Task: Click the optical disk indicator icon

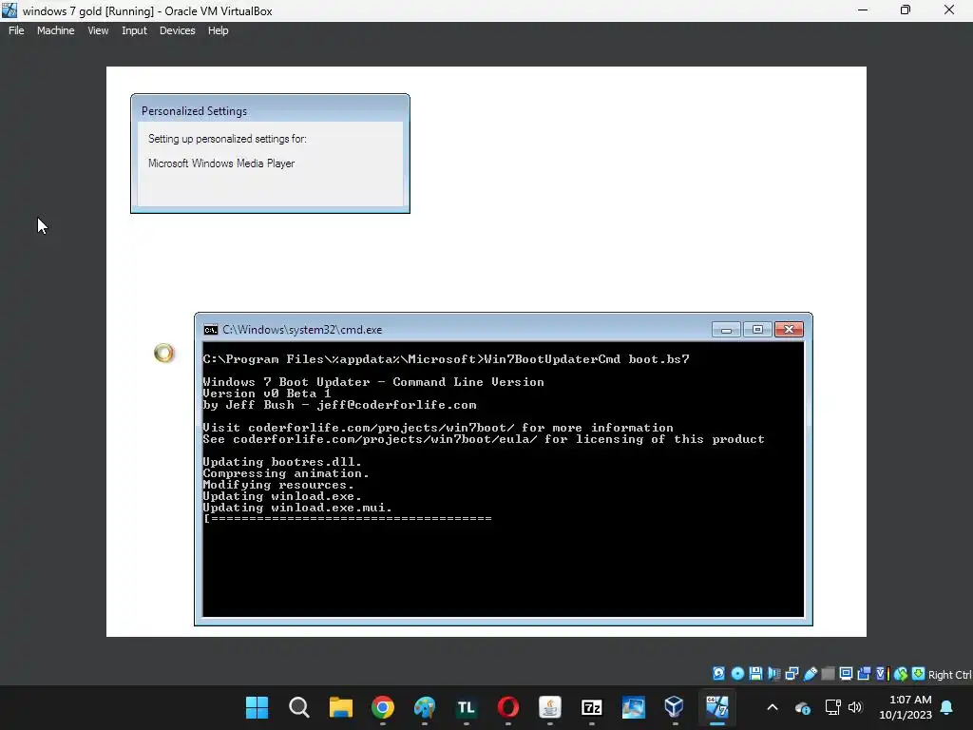Action: pos(737,674)
